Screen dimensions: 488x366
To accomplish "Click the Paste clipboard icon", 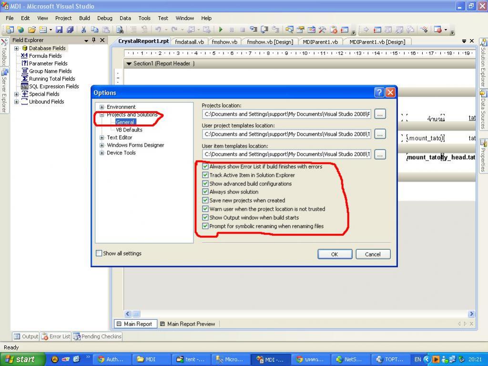I will (x=106, y=30).
